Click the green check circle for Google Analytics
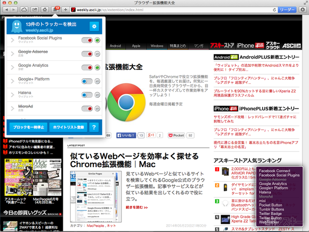Viewport: 309px width, 232px height. [97, 68]
